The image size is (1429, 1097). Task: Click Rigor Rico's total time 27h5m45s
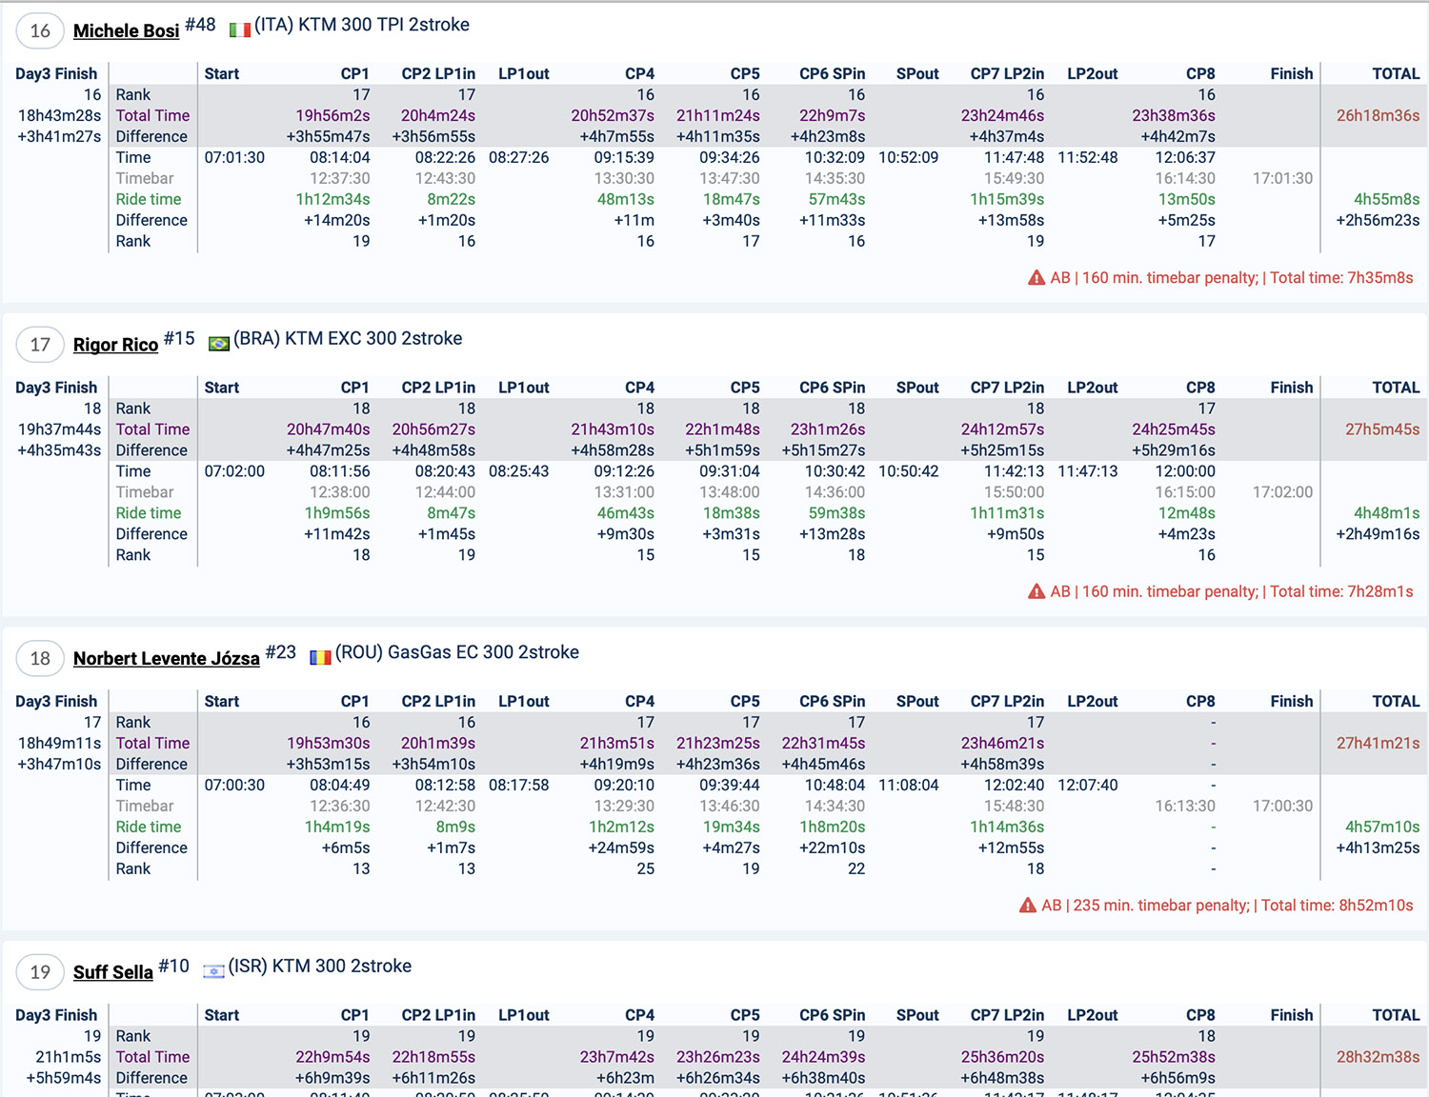click(1381, 429)
